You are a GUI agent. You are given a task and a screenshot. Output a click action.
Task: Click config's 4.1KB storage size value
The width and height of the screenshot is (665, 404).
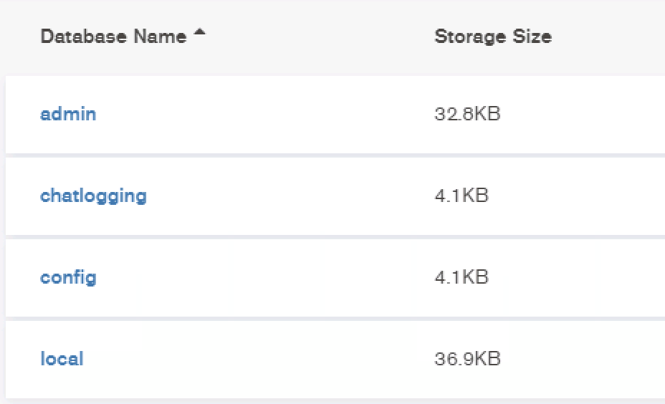(x=461, y=277)
